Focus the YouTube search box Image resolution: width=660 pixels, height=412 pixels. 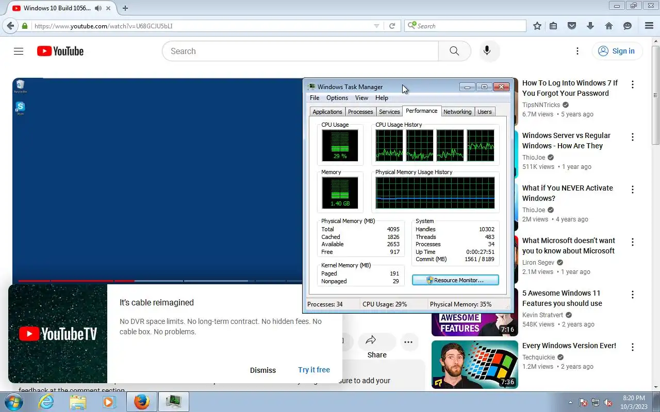tap(300, 51)
